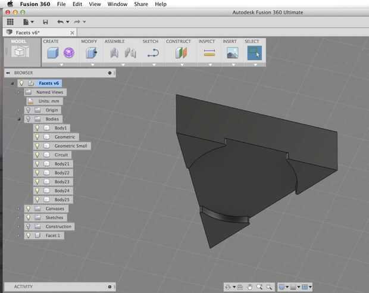
Task: Collapse the Bodies folder tree arrow
Action: tap(19, 119)
